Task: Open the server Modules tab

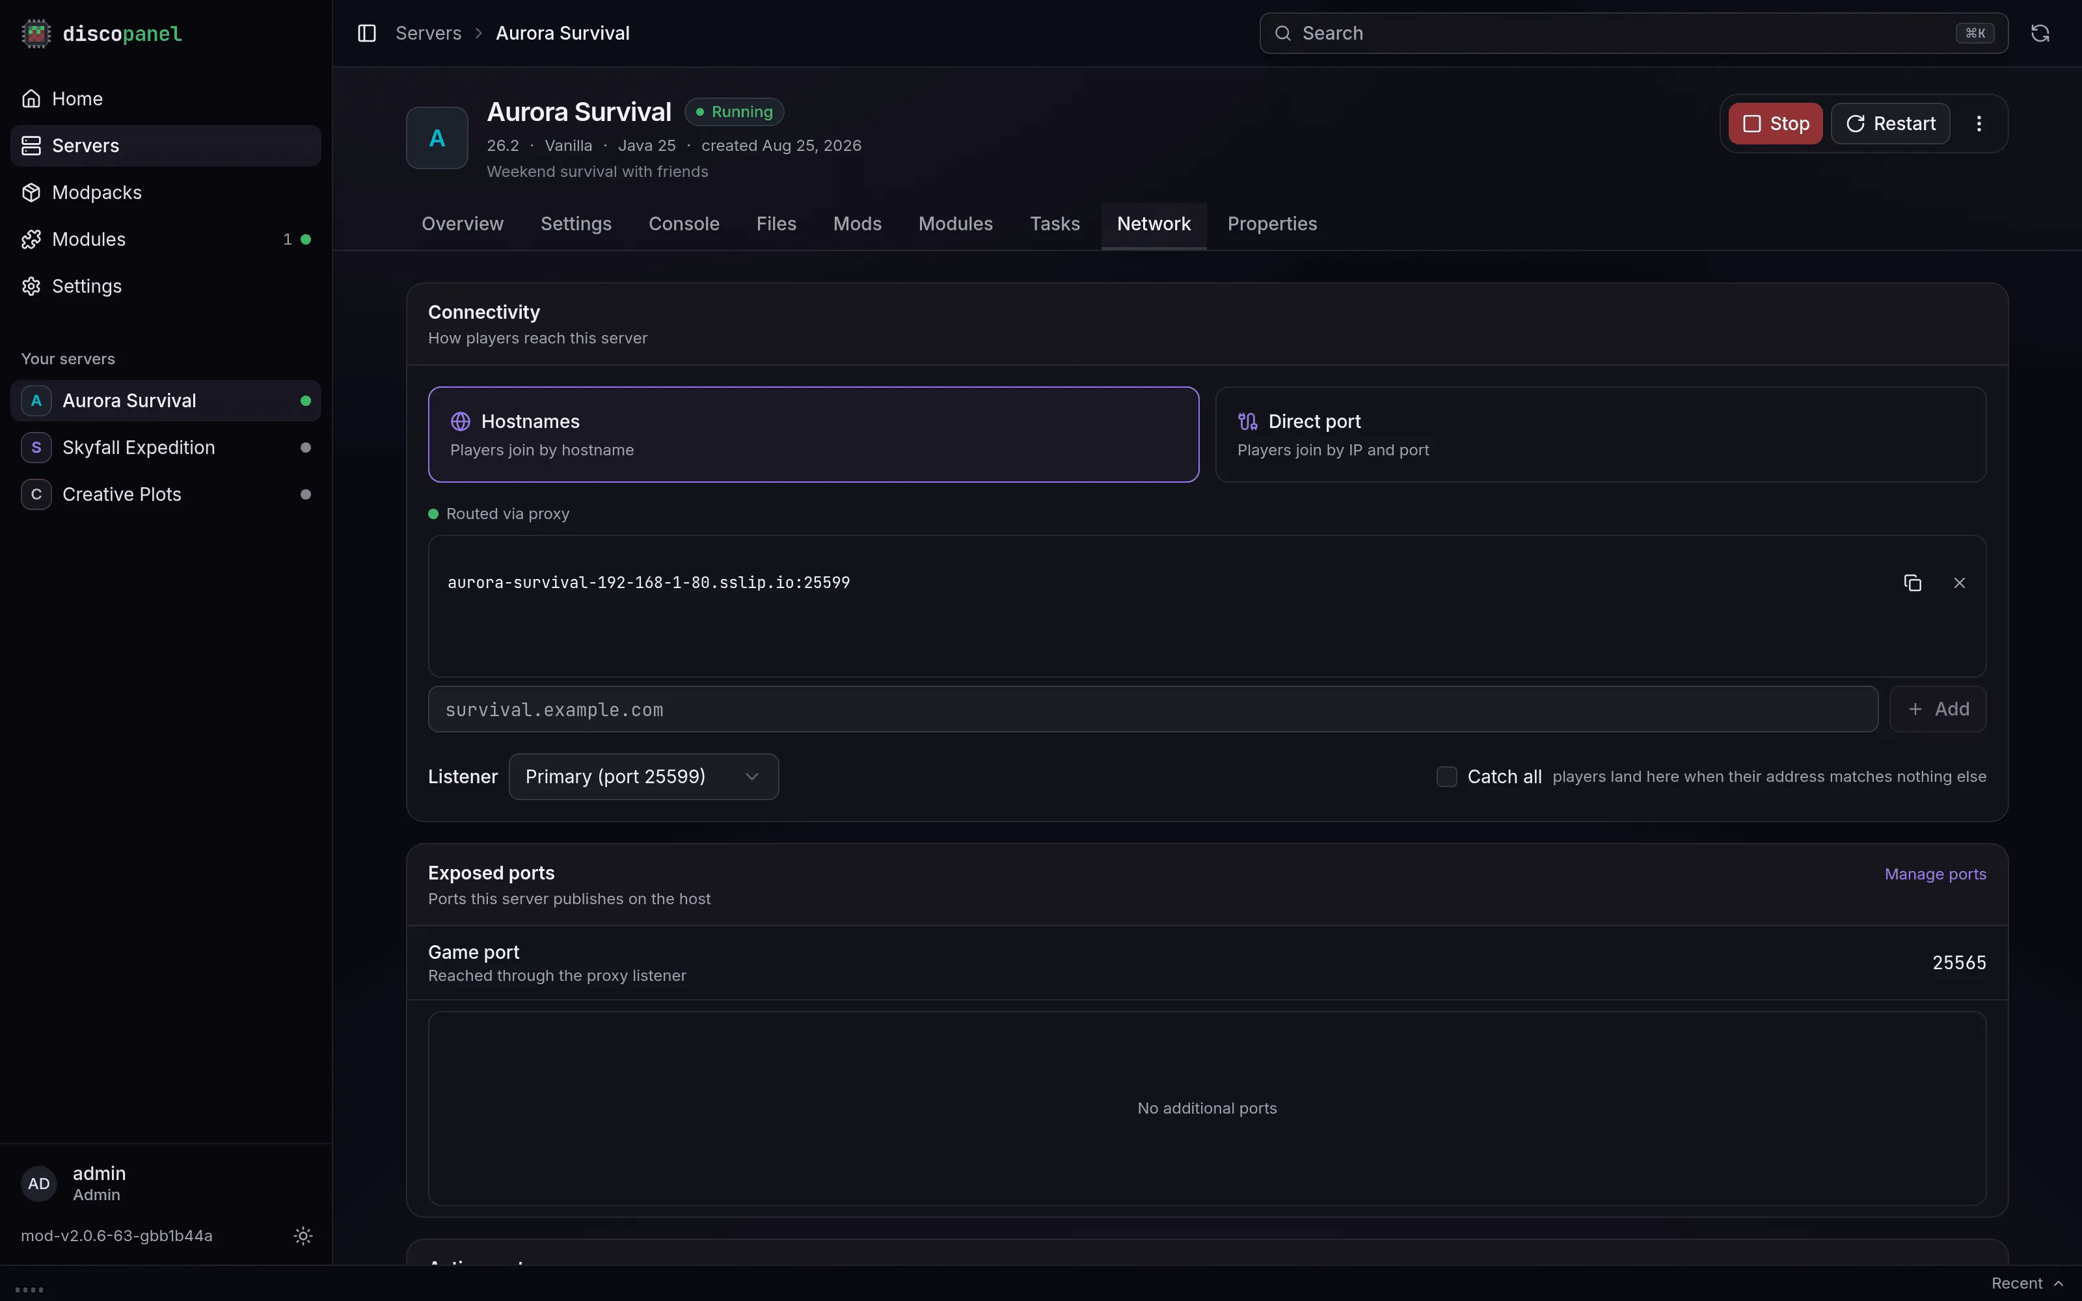Action: (x=955, y=224)
